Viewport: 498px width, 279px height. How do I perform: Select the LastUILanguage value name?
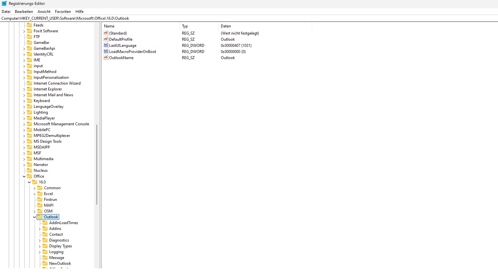123,46
